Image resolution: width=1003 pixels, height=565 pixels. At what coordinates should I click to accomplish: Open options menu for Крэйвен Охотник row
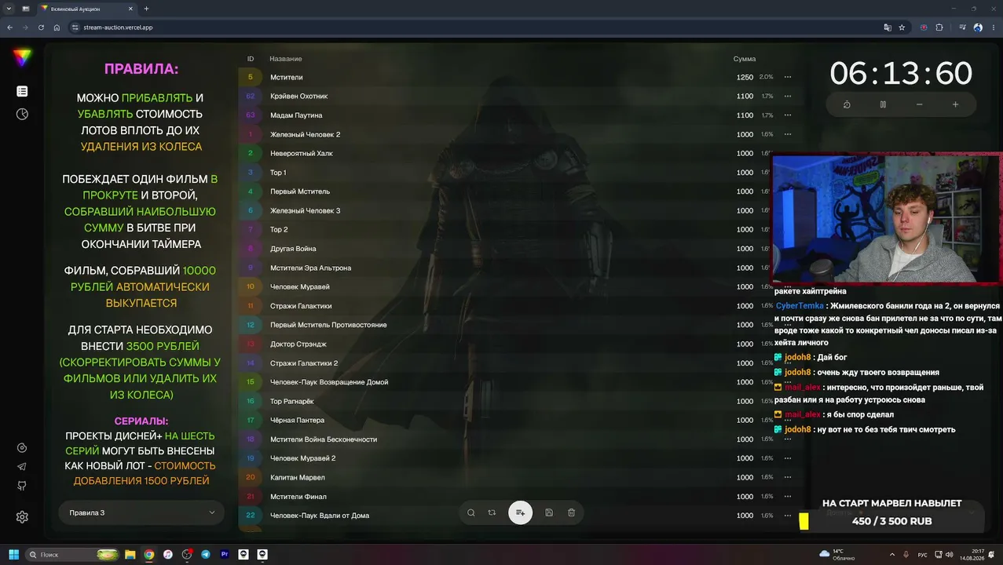(788, 97)
